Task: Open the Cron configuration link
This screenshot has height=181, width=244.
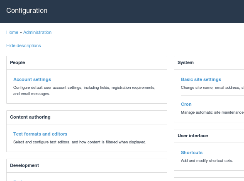Action: tap(186, 104)
